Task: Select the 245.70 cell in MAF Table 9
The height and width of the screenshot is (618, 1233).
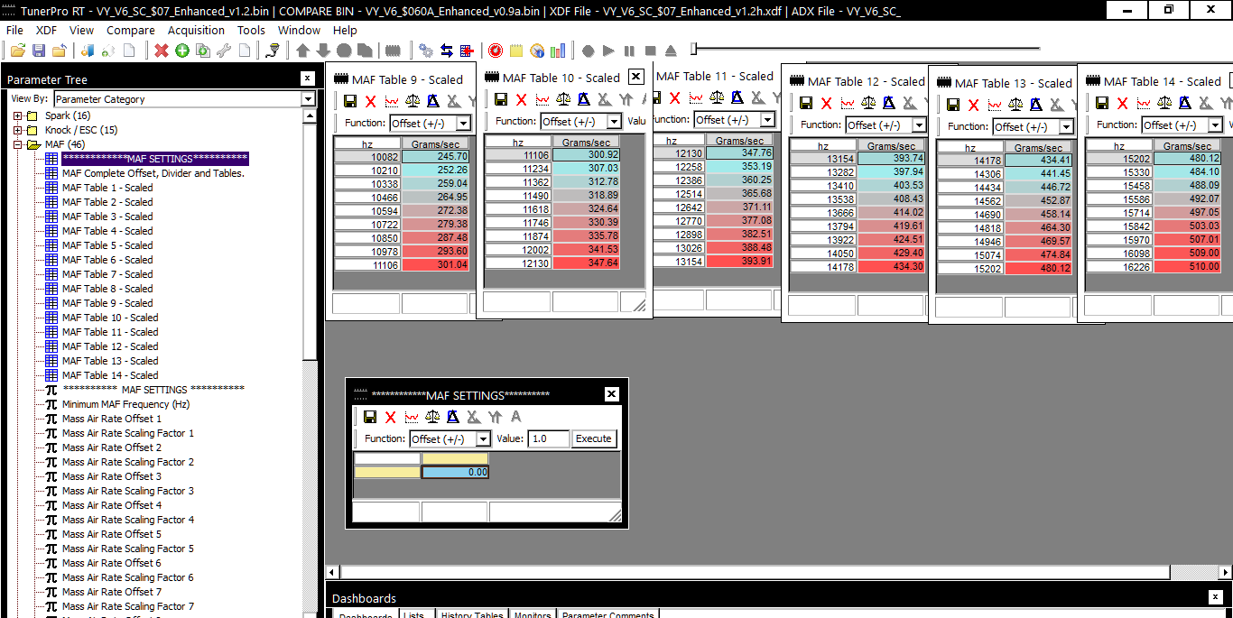Action: tap(434, 156)
